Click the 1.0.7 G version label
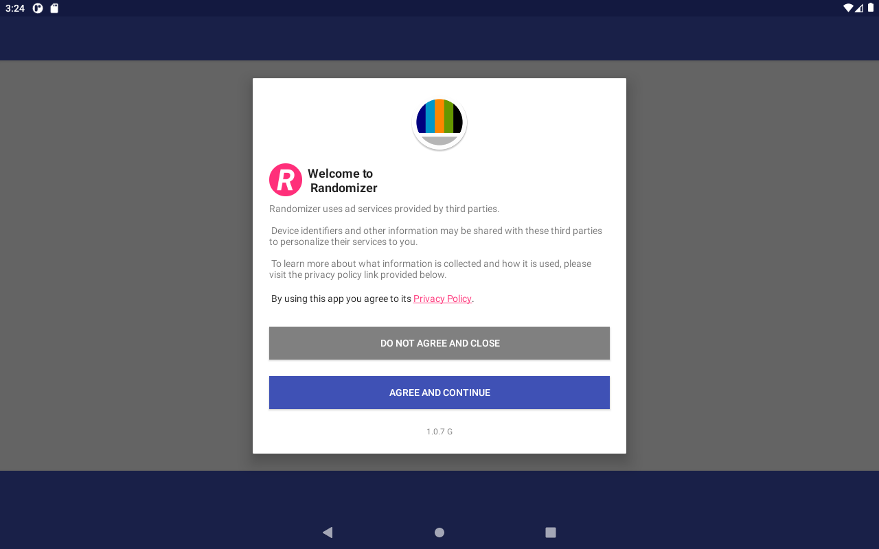This screenshot has height=549, width=879. pos(439,432)
